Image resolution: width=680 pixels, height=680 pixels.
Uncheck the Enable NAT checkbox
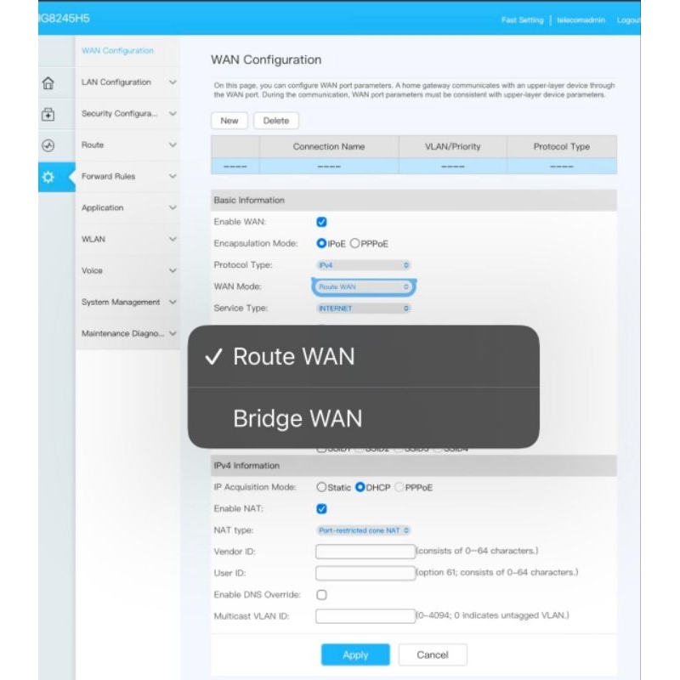tap(321, 508)
